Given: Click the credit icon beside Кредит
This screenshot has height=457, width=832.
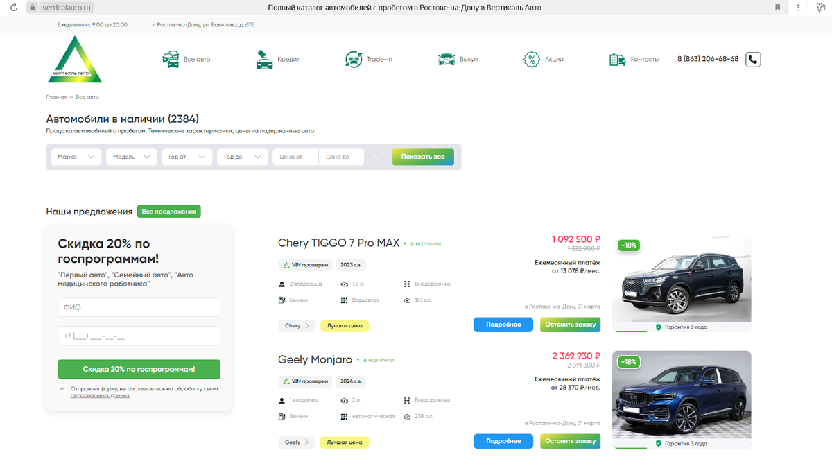Looking at the screenshot, I should (x=264, y=59).
